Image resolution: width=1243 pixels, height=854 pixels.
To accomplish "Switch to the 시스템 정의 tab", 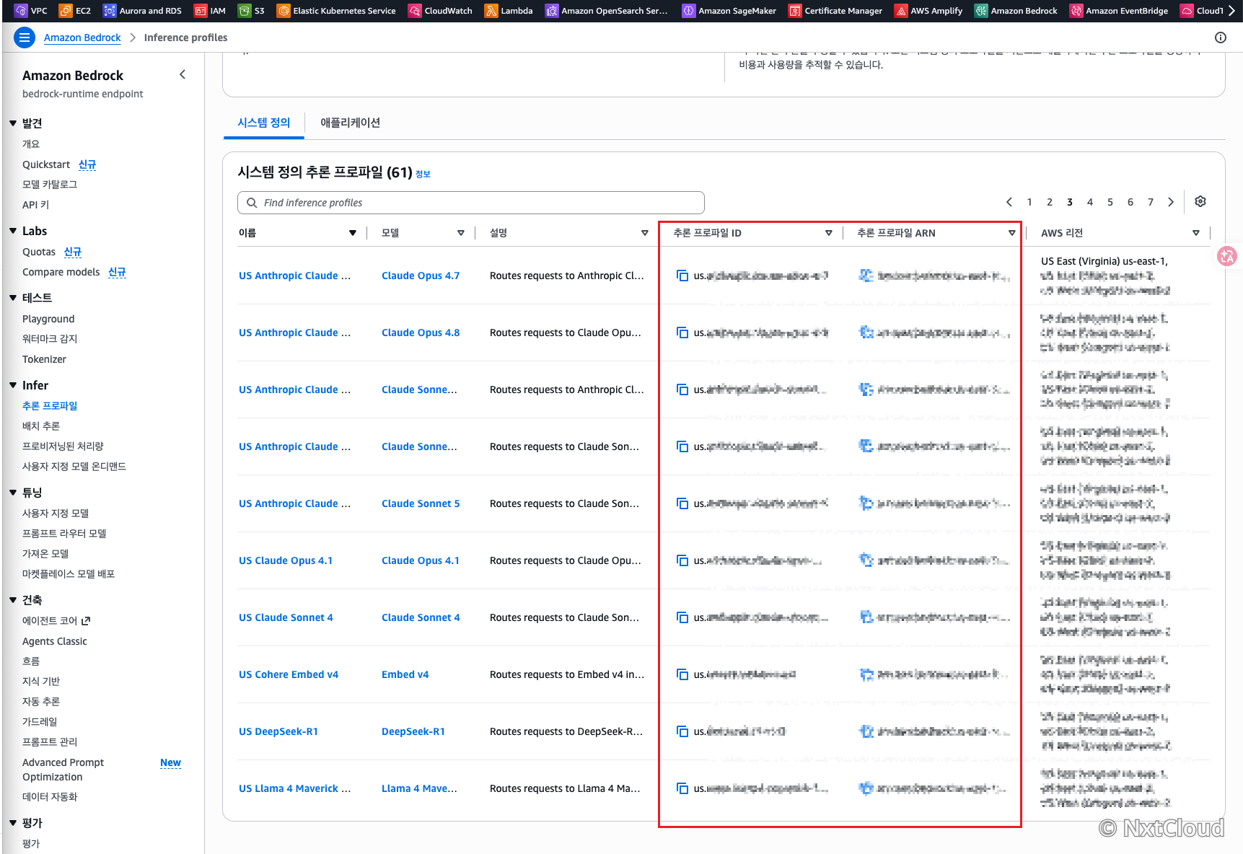I will (264, 123).
